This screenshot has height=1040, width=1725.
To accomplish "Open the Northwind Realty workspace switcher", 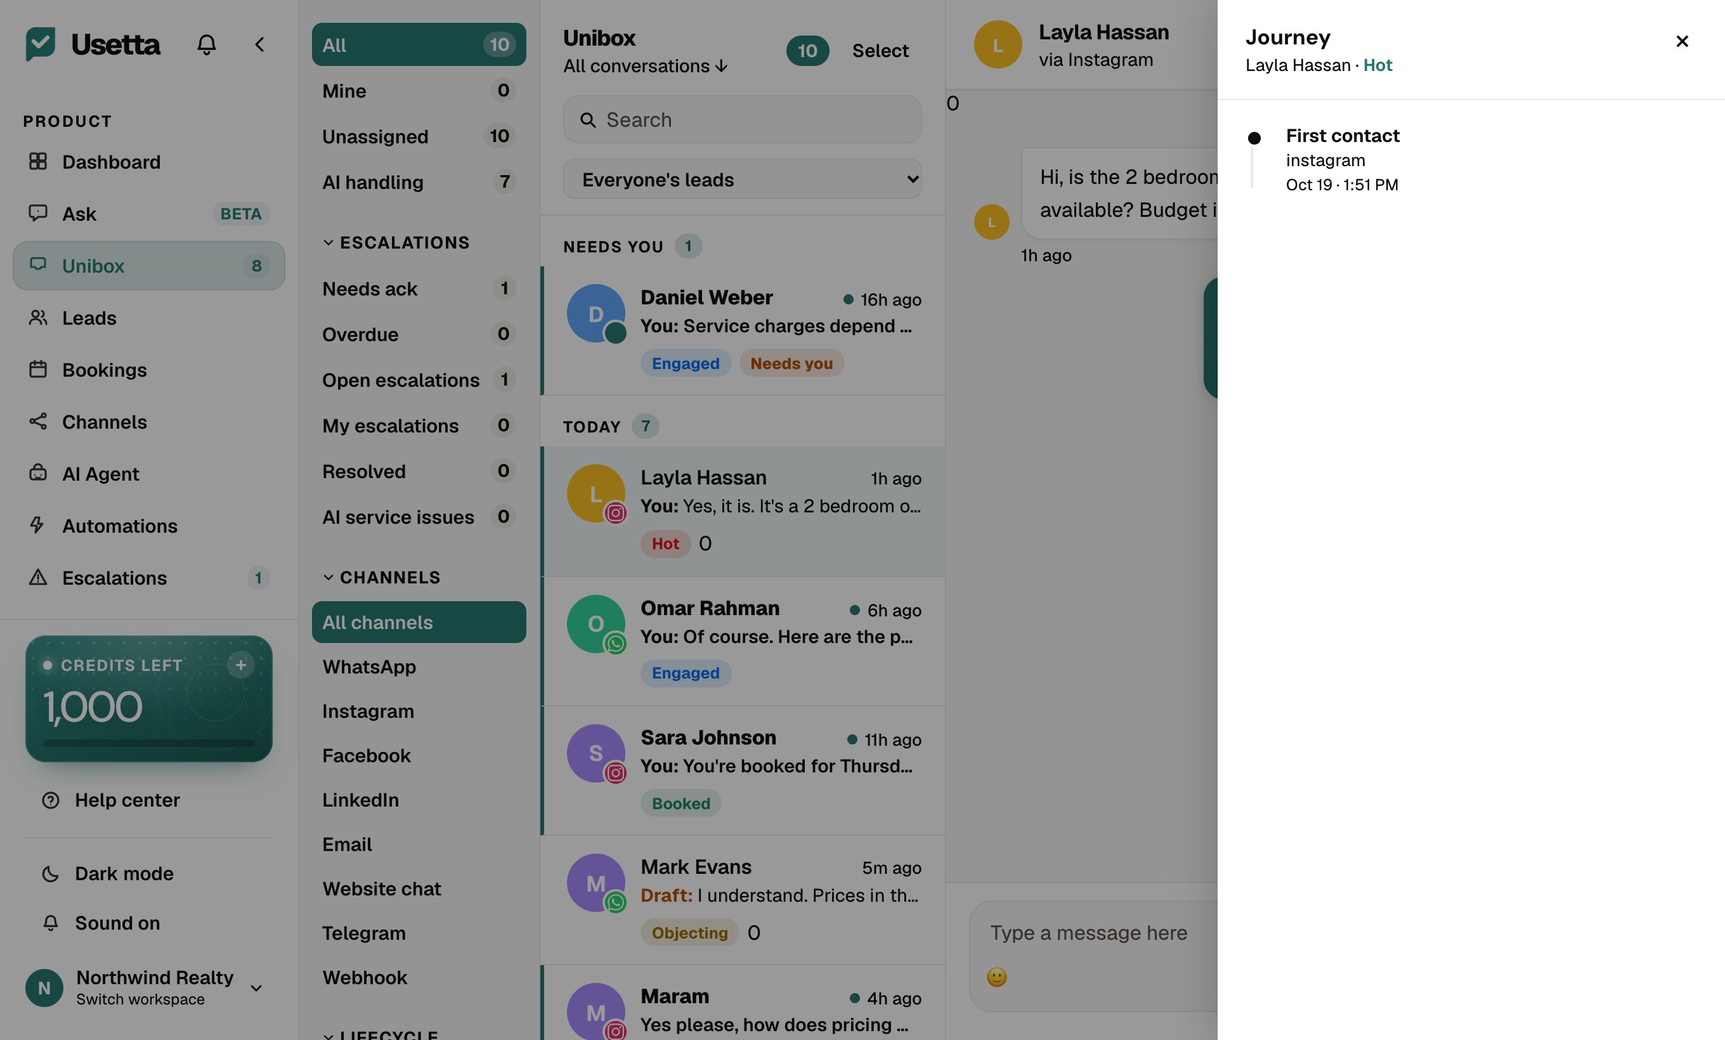I will click(x=148, y=987).
